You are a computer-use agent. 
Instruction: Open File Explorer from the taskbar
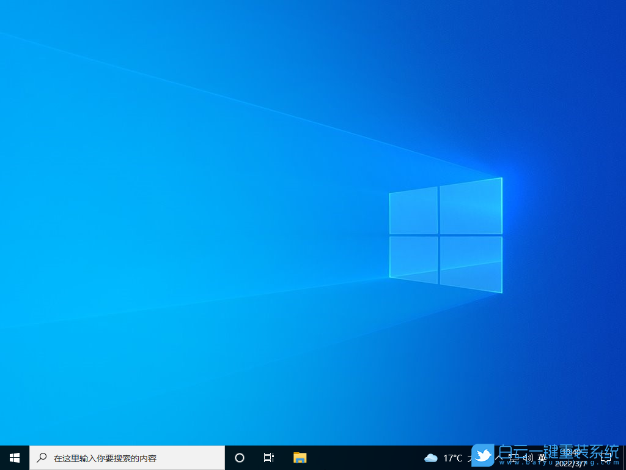pyautogui.click(x=299, y=457)
